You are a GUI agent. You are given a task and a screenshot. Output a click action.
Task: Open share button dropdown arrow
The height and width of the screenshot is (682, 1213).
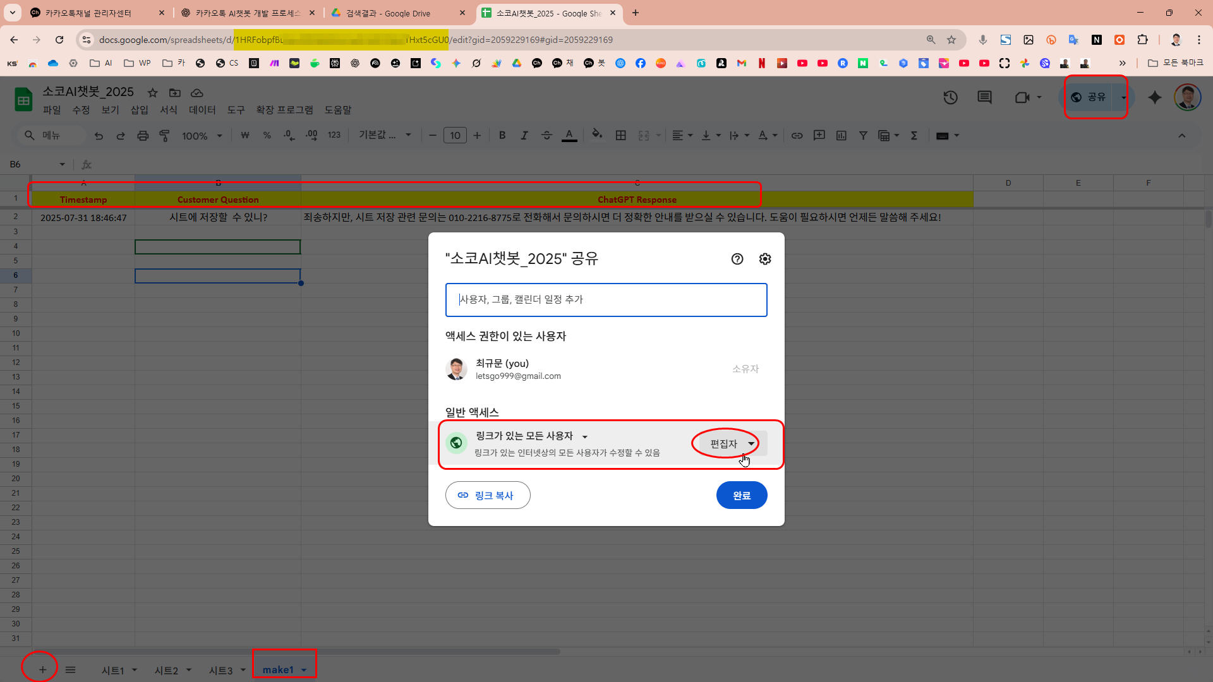point(1123,97)
